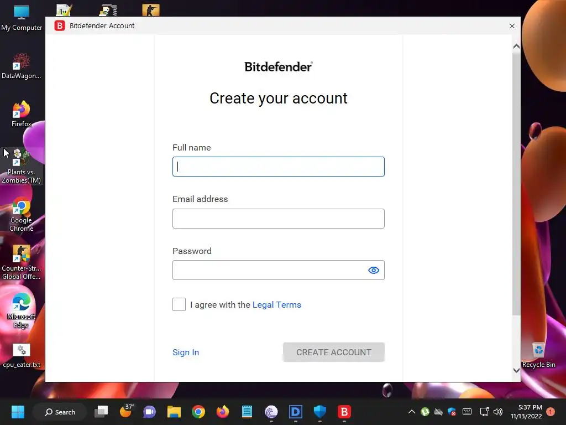Select Google Chrome desktop shortcut
566x425 pixels.
point(22,214)
